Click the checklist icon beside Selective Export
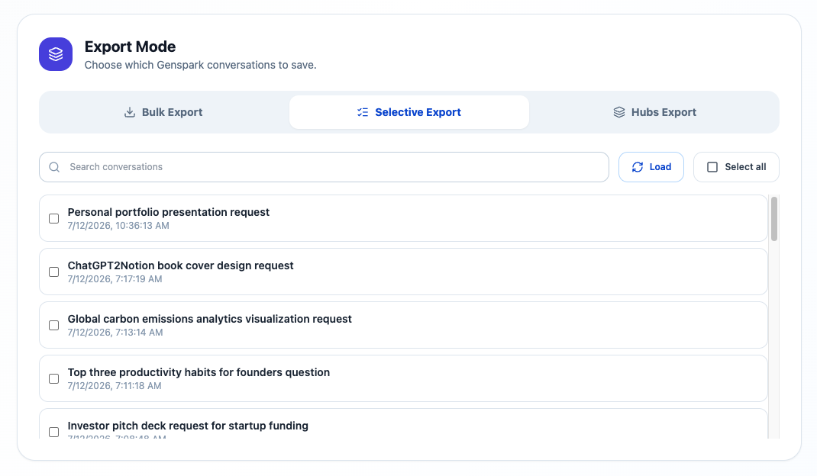Screen dimensions: 817x476 [363, 112]
